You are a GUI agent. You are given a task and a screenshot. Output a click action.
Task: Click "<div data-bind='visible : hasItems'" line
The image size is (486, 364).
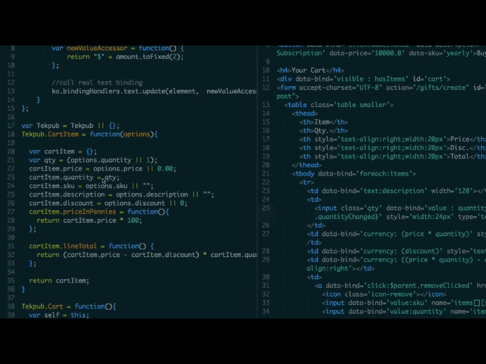pyautogui.click(x=363, y=79)
